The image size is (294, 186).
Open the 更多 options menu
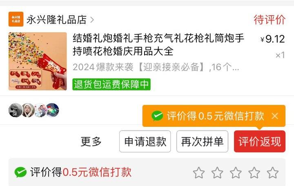91,142
